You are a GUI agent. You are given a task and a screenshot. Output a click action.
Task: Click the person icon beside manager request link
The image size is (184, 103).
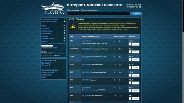coord(64,21)
